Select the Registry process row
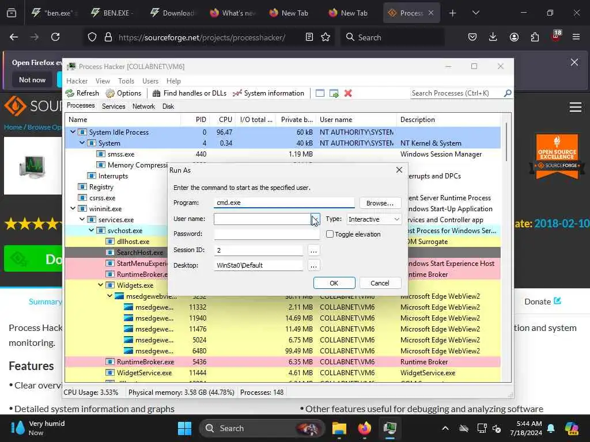Image resolution: width=590 pixels, height=442 pixels. tap(116, 187)
